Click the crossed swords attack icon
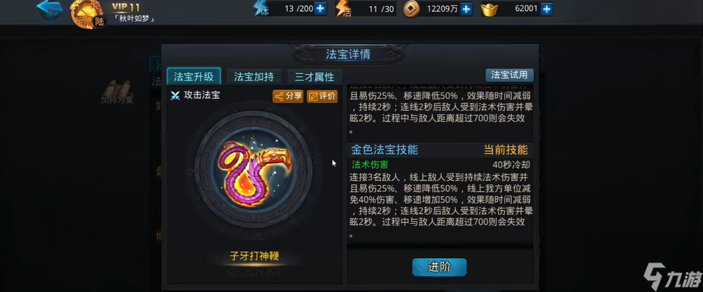 click(x=175, y=96)
